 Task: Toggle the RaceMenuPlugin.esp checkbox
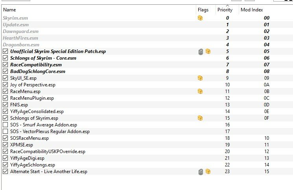6,98
